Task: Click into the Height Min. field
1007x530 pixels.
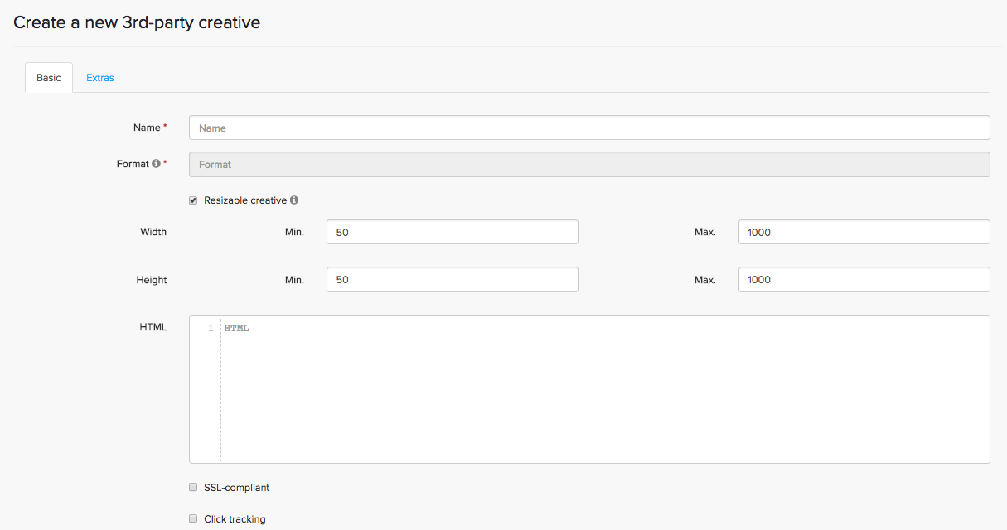Action: point(452,280)
